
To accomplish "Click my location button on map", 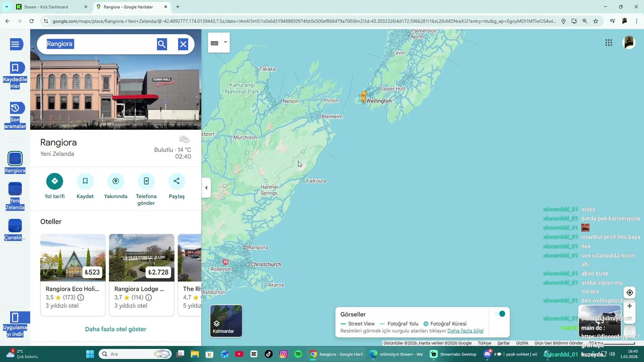I will 629,293.
